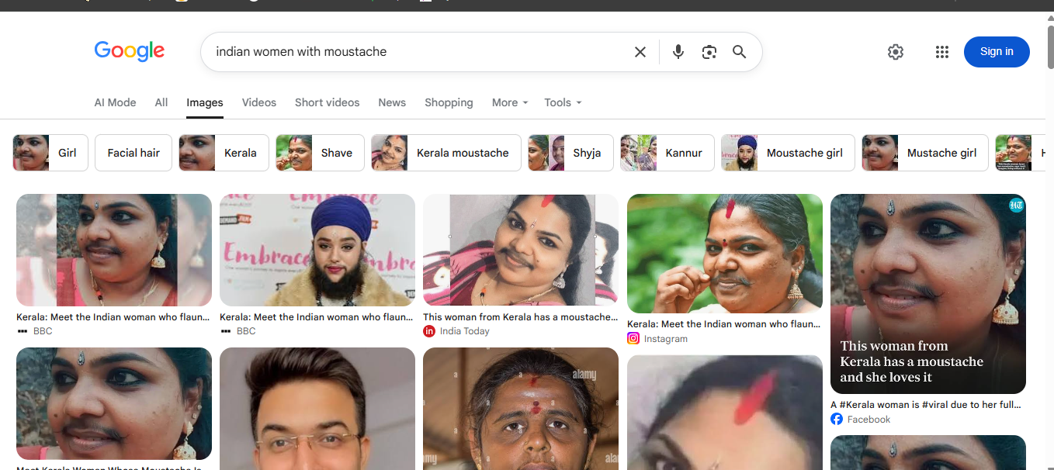
Task: Select the Images tab
Action: click(205, 102)
